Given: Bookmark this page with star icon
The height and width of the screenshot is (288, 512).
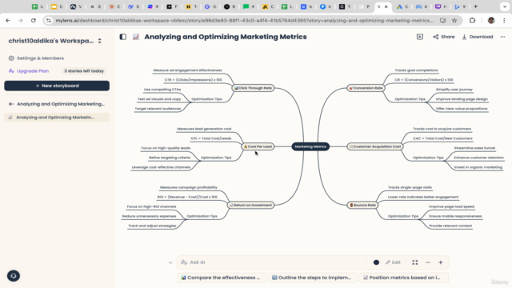Looking at the screenshot, I should point(454,20).
